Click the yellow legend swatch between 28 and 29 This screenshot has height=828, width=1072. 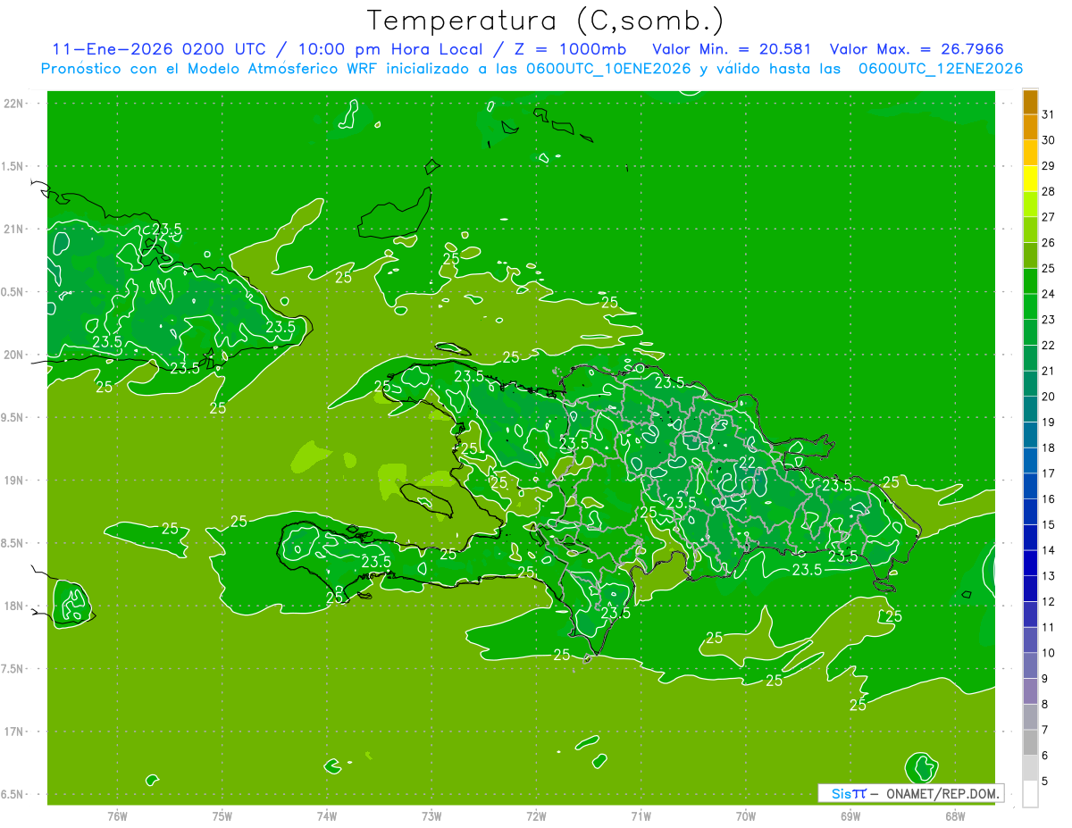[x=1030, y=179]
